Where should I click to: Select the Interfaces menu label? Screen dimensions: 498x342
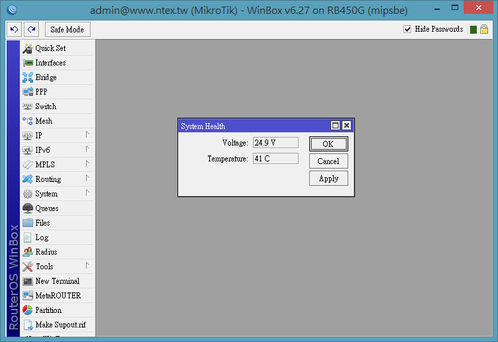pyautogui.click(x=50, y=63)
